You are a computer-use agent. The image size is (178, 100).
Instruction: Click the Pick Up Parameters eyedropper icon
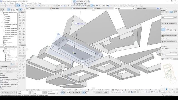pos(12,6)
